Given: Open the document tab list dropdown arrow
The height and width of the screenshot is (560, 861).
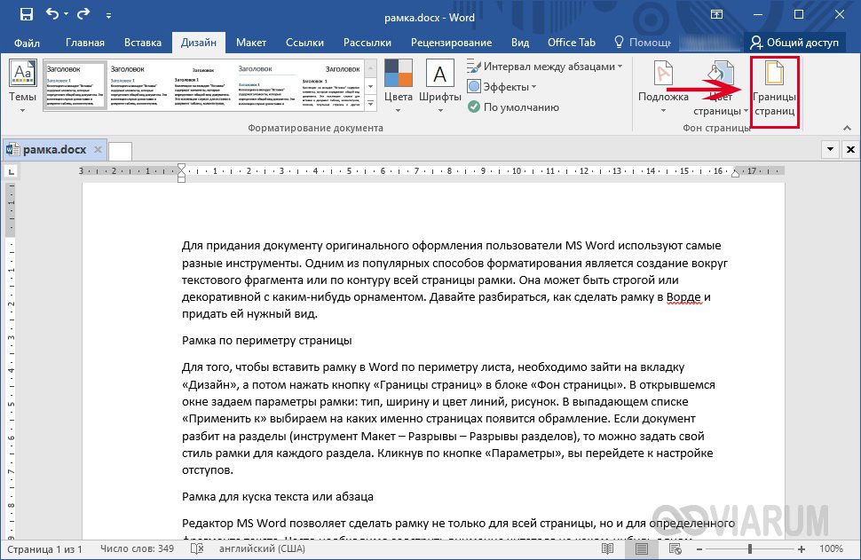Looking at the screenshot, I should (x=830, y=149).
